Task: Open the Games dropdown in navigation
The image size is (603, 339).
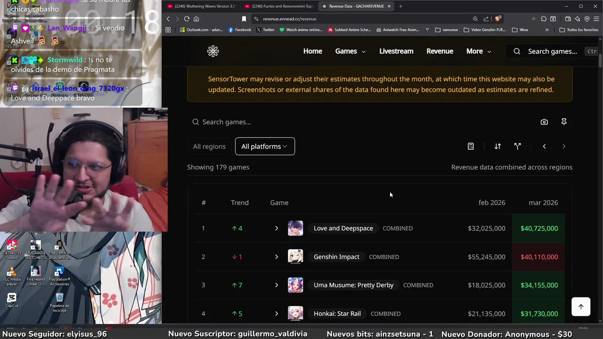Action: point(350,51)
